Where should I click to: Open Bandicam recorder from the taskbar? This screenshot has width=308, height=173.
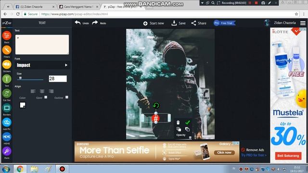click(62, 169)
